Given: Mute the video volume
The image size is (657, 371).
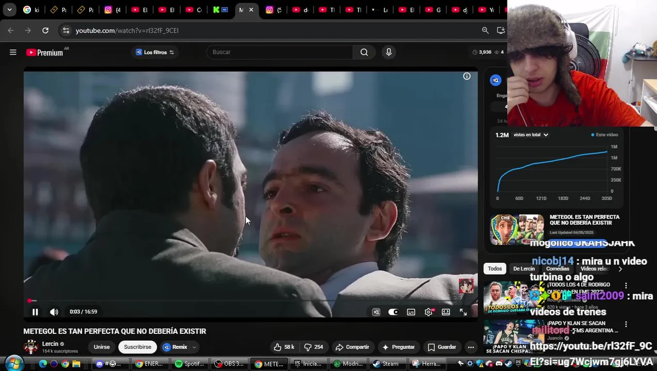Looking at the screenshot, I should coord(54,312).
